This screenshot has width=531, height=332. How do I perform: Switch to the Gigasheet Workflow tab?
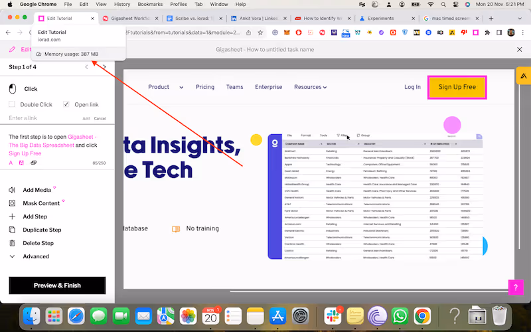pyautogui.click(x=130, y=19)
